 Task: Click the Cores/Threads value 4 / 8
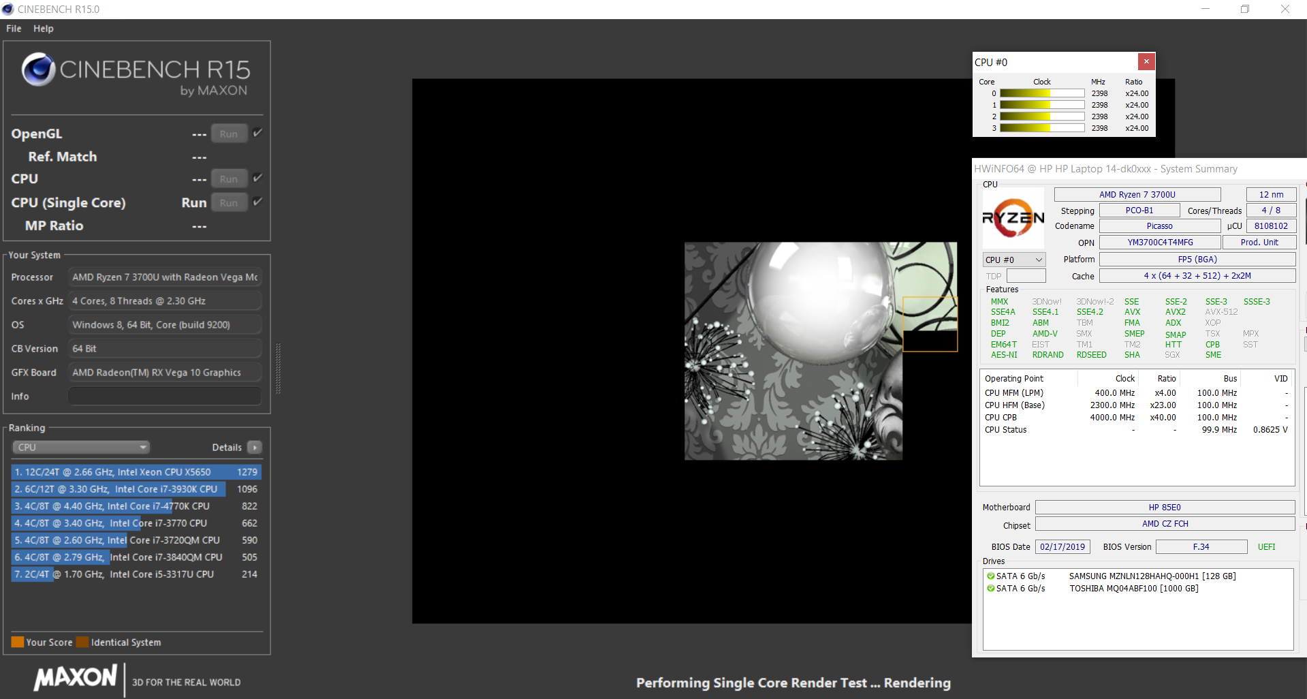(x=1271, y=211)
